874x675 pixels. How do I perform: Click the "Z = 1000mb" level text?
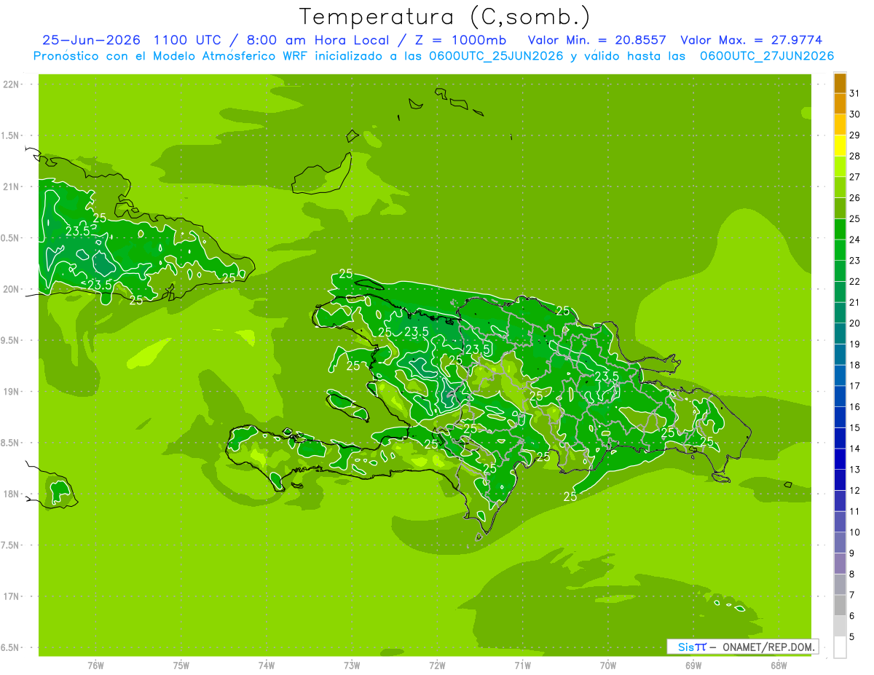pos(460,40)
